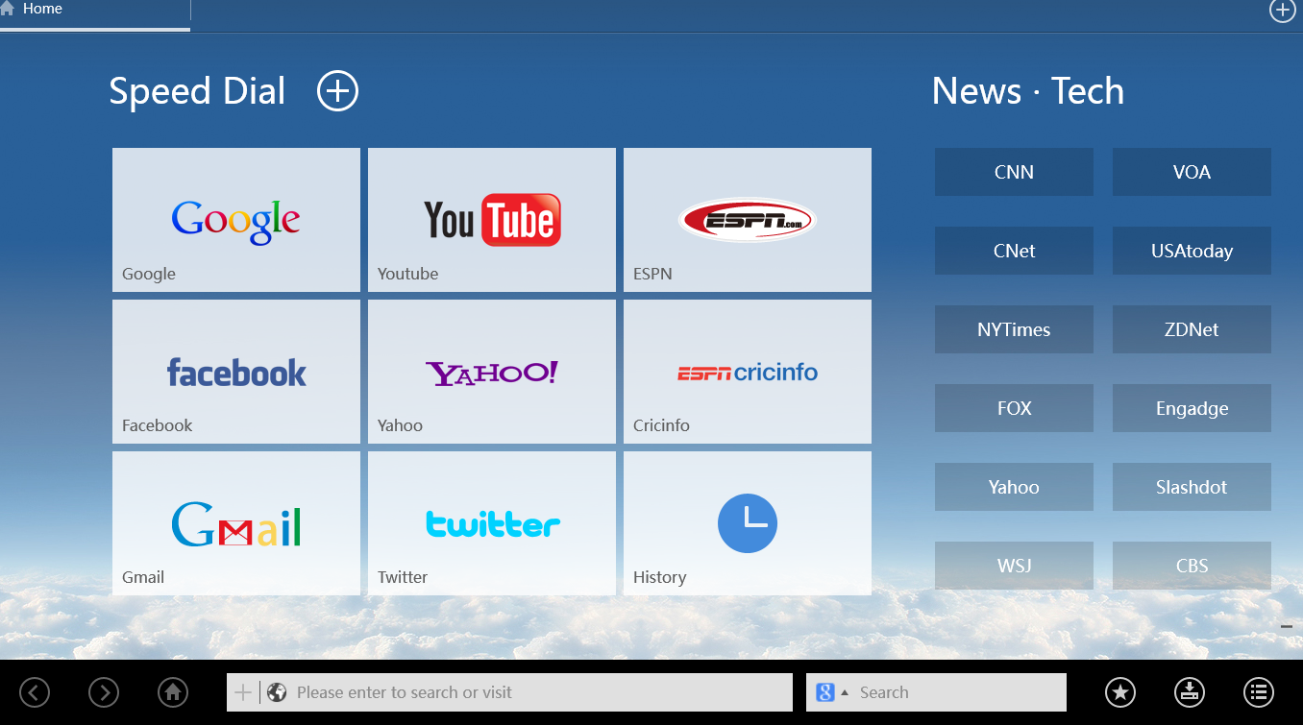
Task: Open the CBS news link
Action: (x=1192, y=566)
